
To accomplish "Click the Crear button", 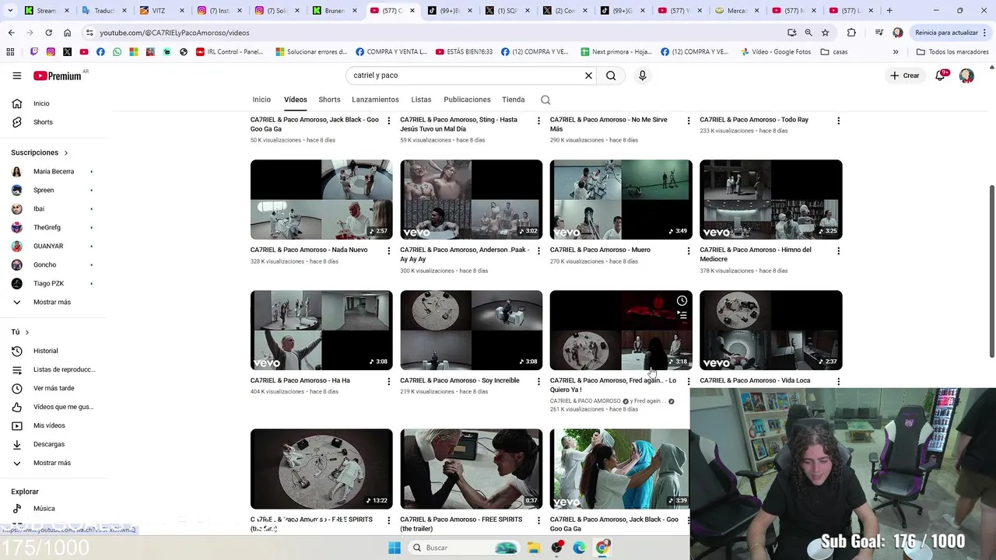I will click(x=905, y=75).
